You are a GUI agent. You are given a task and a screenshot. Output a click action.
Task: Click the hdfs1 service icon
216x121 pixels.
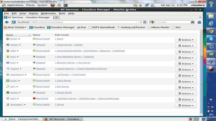click(8, 51)
